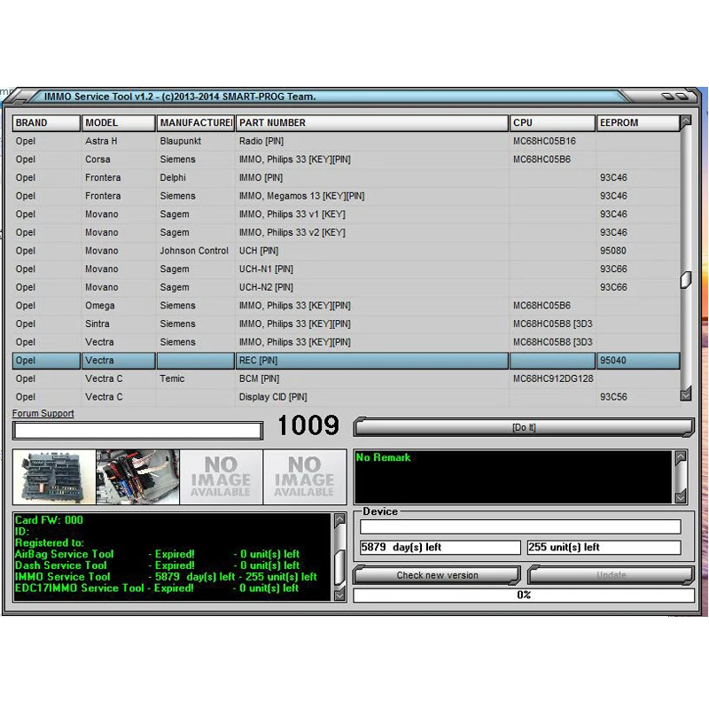Viewport: 709px width, 709px height.
Task: Pick the UCH-N1 [PIN] part number
Action: click(266, 269)
